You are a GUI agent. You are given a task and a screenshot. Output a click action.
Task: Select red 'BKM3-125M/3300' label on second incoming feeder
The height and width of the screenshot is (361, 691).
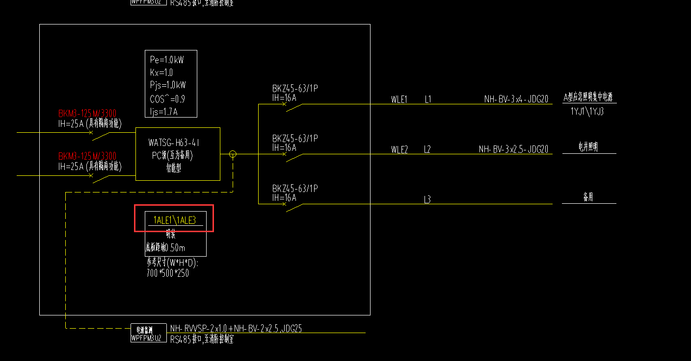87,156
